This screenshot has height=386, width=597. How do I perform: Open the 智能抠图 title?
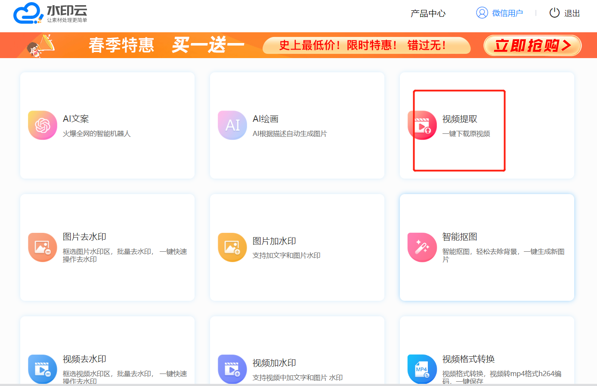point(460,237)
